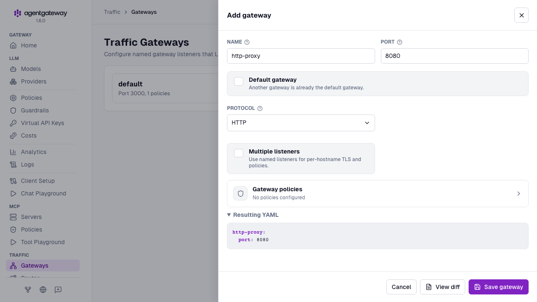The width and height of the screenshot is (537, 302).
Task: Click the version text 1.6.0
Action: tap(41, 21)
